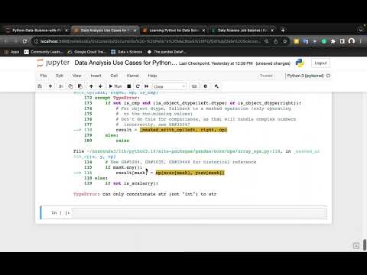367x275 pixels.
Task: Move selected cell down
Action: (100, 86)
